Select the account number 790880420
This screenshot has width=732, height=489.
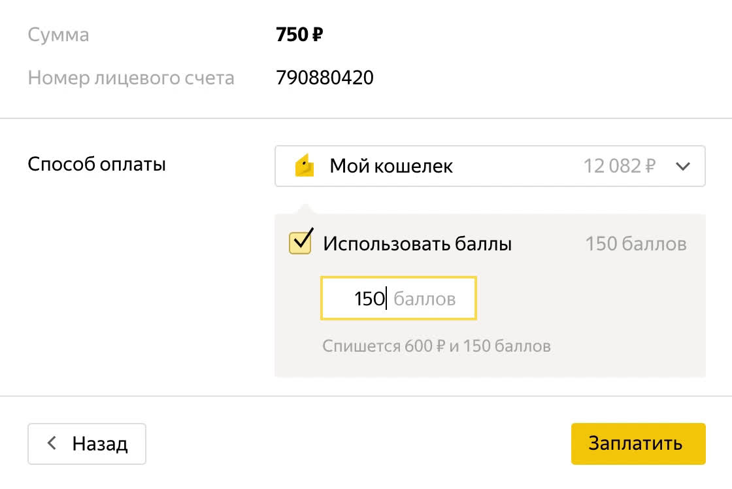point(325,78)
